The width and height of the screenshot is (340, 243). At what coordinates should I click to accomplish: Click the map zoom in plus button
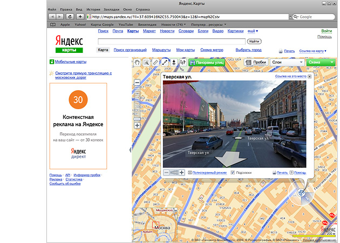click(x=137, y=125)
